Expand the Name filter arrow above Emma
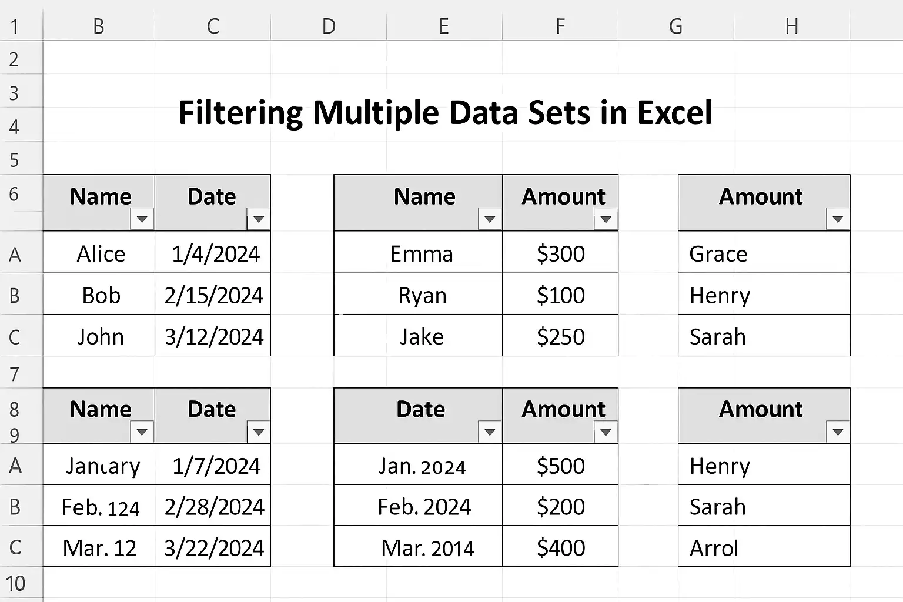This screenshot has width=903, height=602. (x=489, y=219)
